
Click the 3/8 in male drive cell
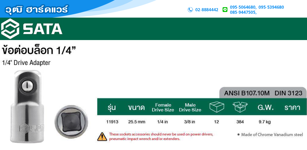[x=190, y=122]
